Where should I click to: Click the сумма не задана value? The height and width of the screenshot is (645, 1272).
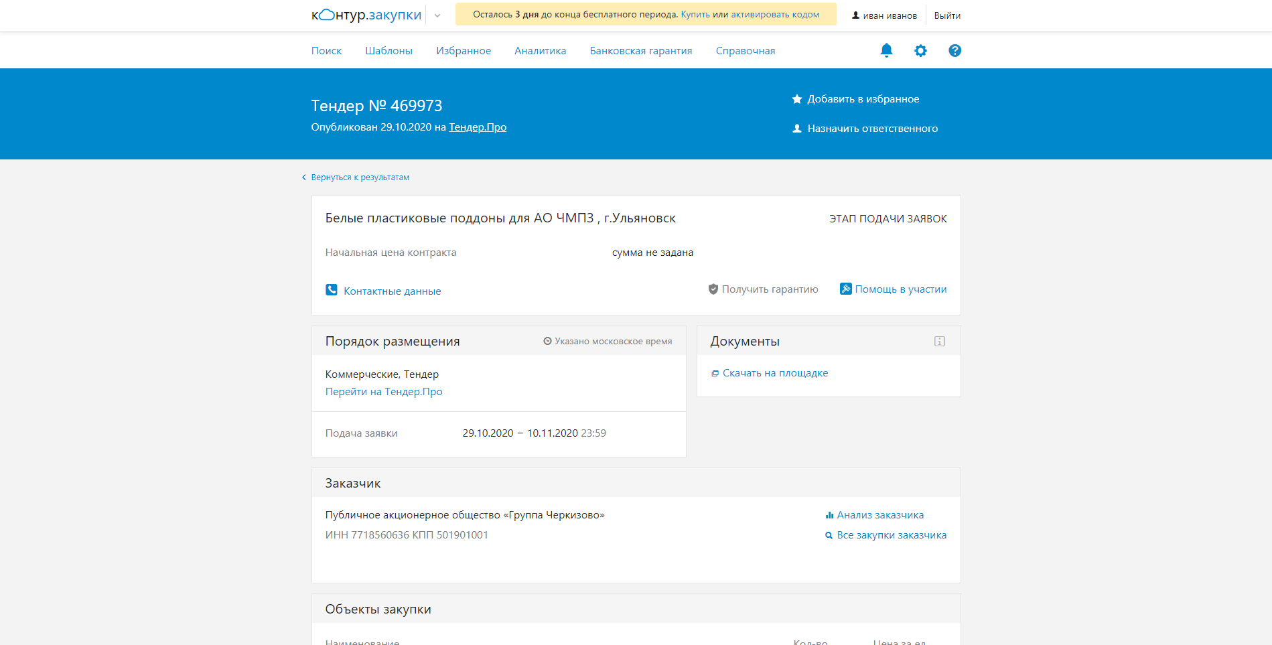[x=652, y=253]
